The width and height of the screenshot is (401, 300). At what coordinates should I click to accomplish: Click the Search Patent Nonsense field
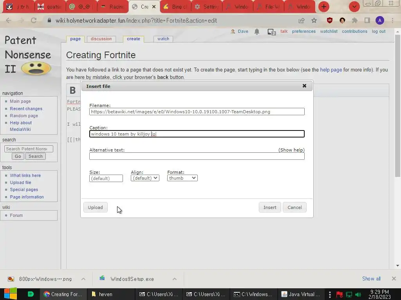29,149
